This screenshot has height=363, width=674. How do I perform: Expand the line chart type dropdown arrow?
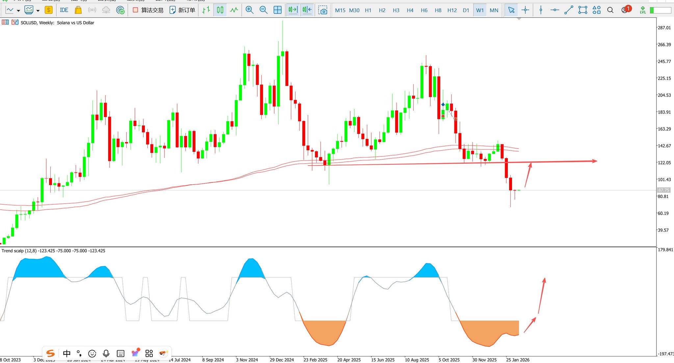(x=18, y=11)
